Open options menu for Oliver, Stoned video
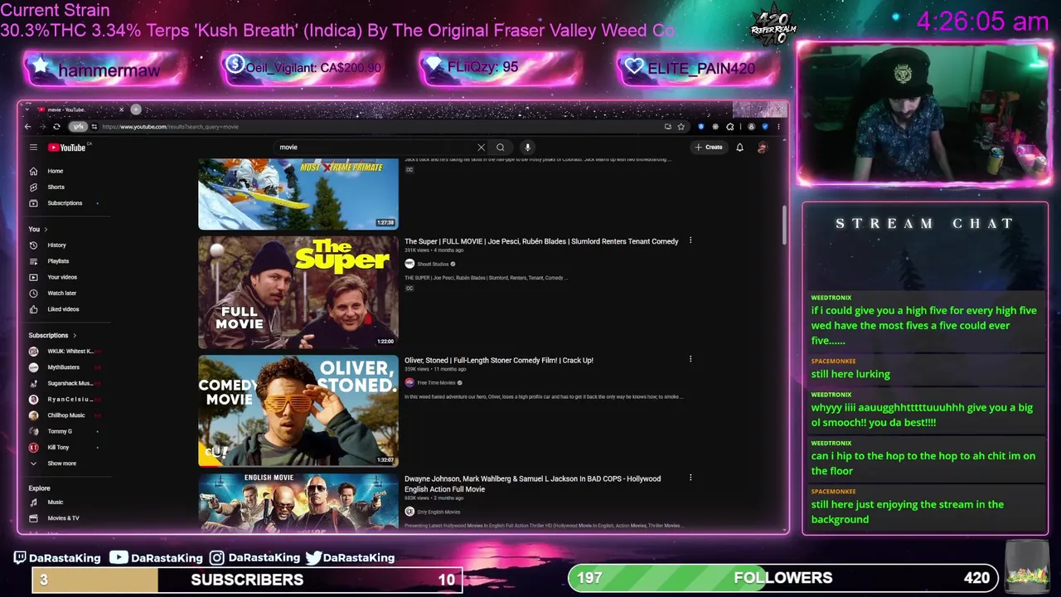The height and width of the screenshot is (597, 1061). click(690, 360)
